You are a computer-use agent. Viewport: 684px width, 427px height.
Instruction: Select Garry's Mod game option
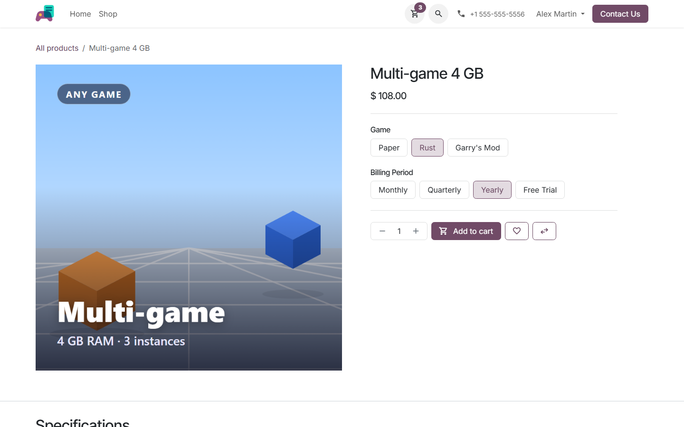tap(478, 148)
